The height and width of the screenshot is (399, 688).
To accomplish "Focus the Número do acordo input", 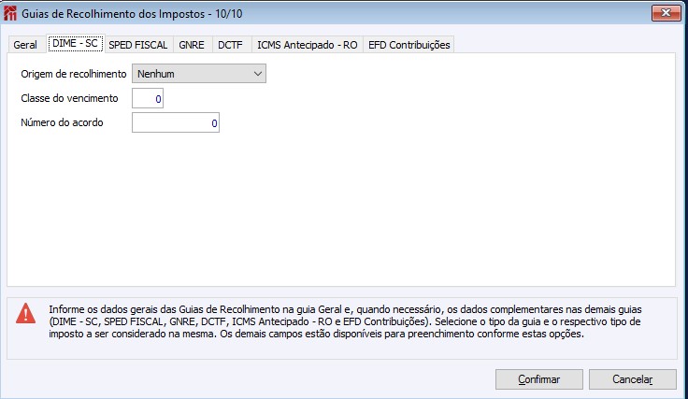I will click(176, 122).
